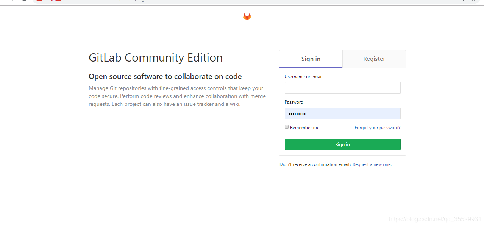The width and height of the screenshot is (484, 226).
Task: Click the GitLab fox logo
Action: pyautogui.click(x=247, y=17)
